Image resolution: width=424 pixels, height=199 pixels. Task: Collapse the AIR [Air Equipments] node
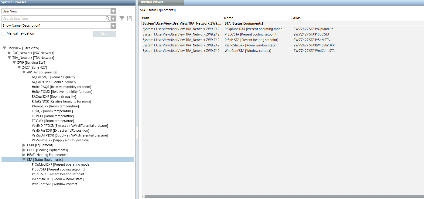click(x=24, y=72)
